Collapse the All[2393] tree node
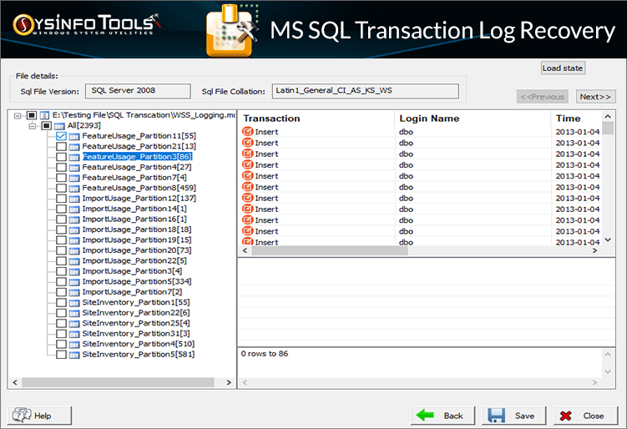This screenshot has height=429, width=627. (33, 125)
